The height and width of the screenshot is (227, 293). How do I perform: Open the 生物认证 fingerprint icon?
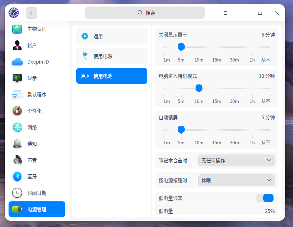(17, 29)
